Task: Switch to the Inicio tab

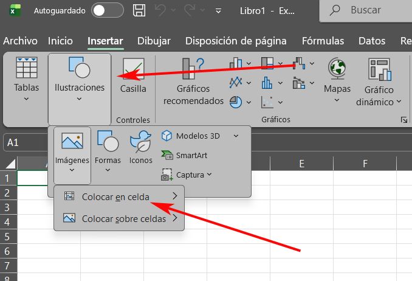Action: point(60,41)
